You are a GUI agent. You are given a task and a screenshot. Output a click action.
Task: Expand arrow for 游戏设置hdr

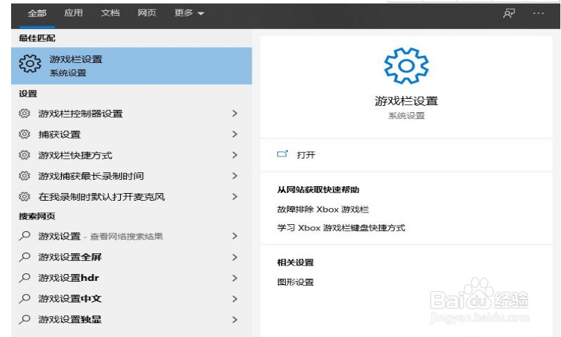click(234, 277)
